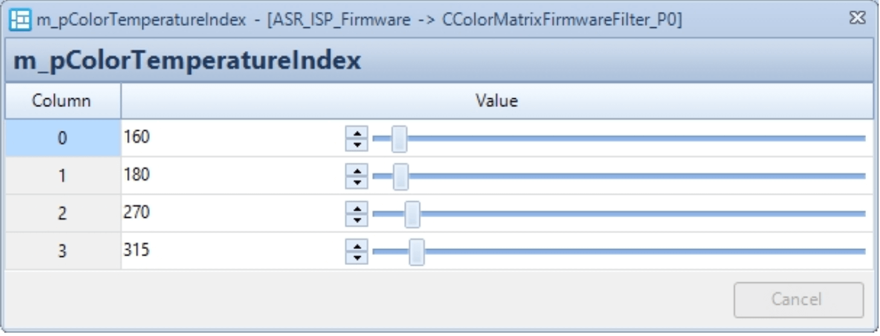
Task: Click the slider handle for value 315
Action: (x=417, y=252)
